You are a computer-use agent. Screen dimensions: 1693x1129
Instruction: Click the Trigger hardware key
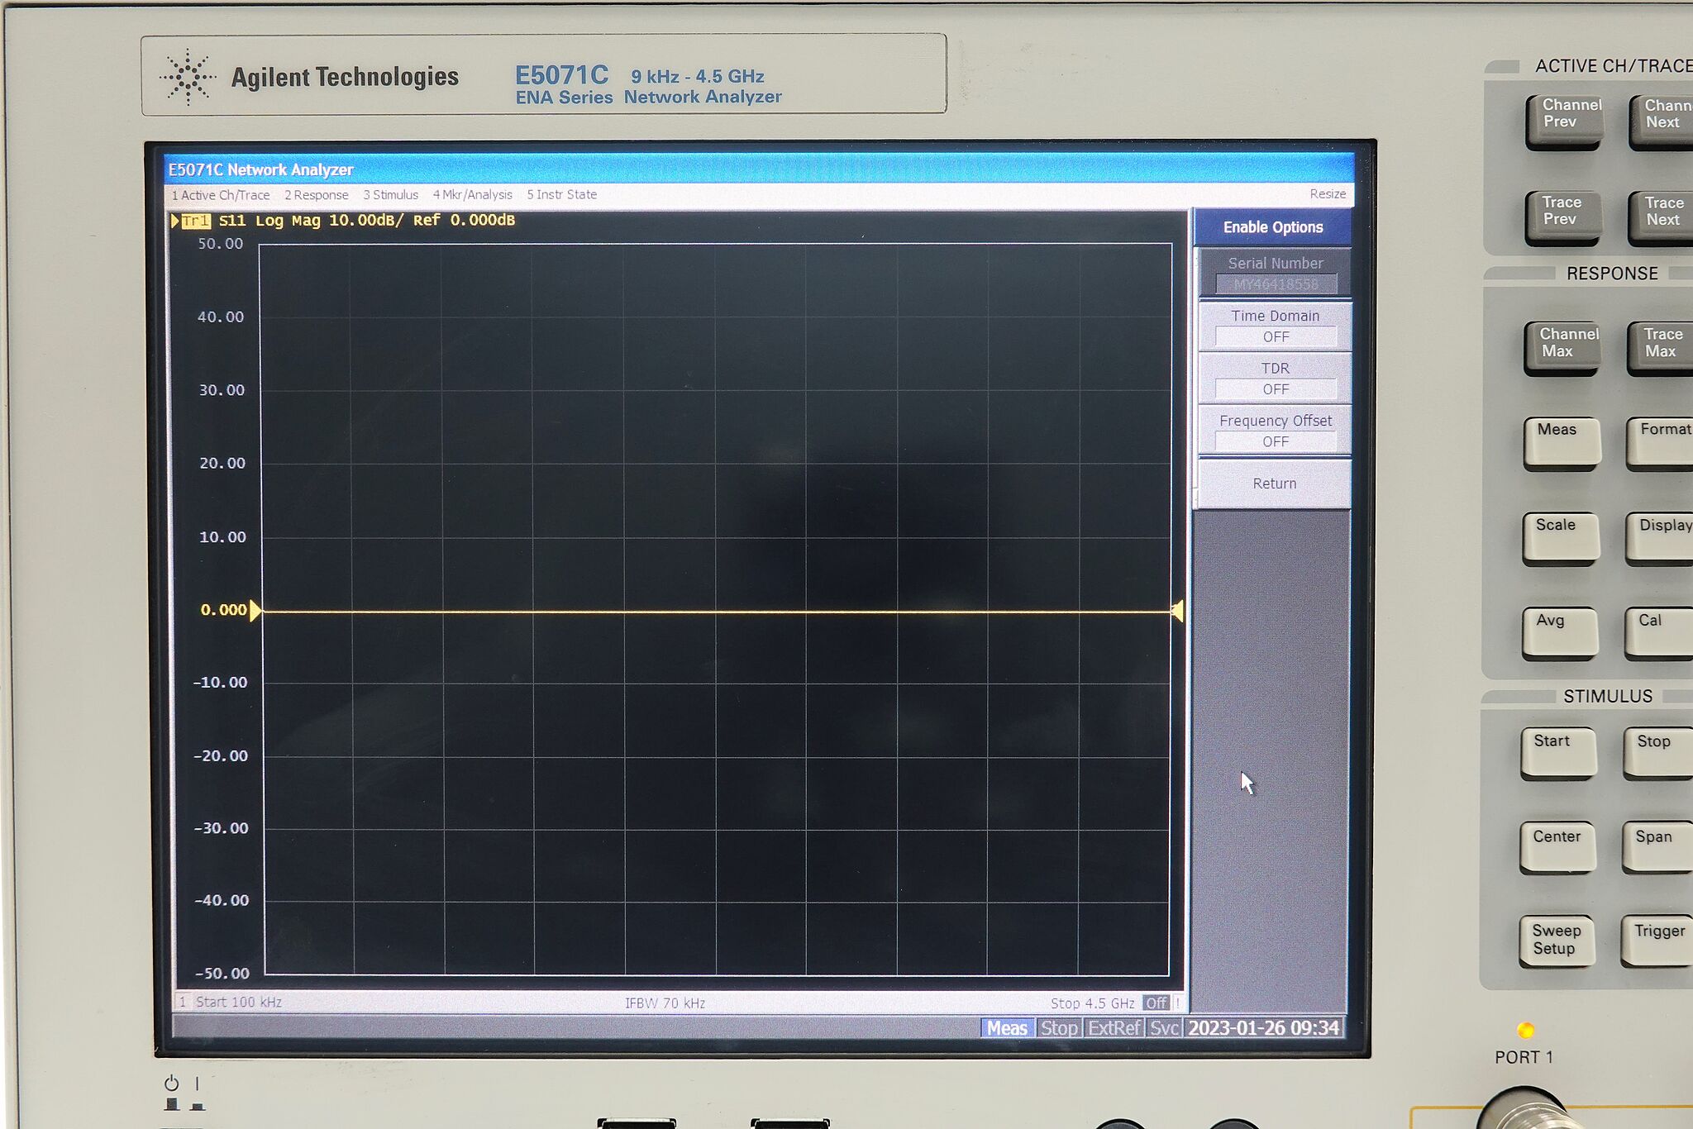click(x=1657, y=941)
